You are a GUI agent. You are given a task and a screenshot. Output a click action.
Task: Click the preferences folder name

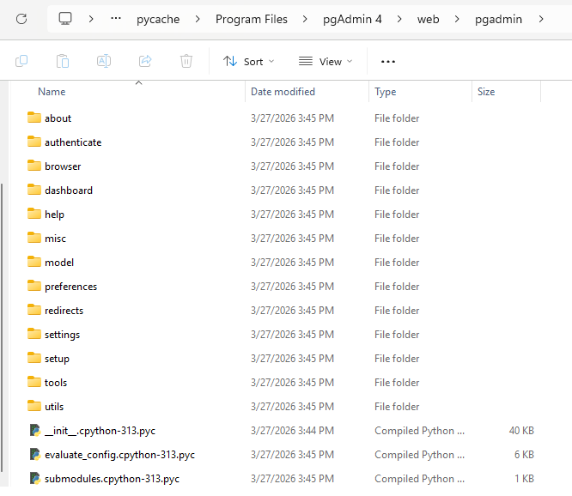(x=70, y=287)
